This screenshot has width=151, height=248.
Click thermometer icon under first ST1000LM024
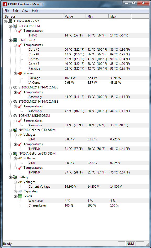20,92
